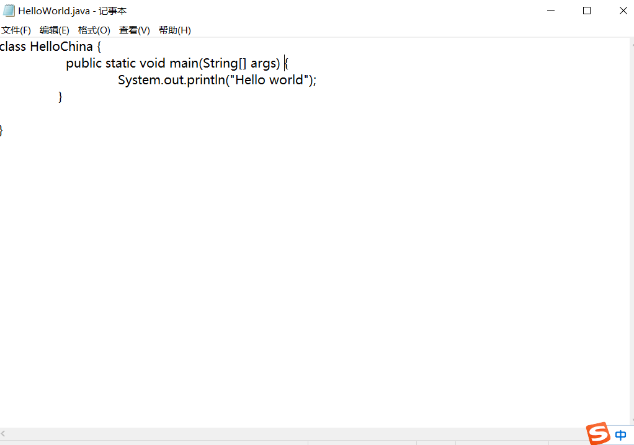Click the right arrow on horizontal scrollbar
The width and height of the screenshot is (634, 445).
[x=629, y=434]
